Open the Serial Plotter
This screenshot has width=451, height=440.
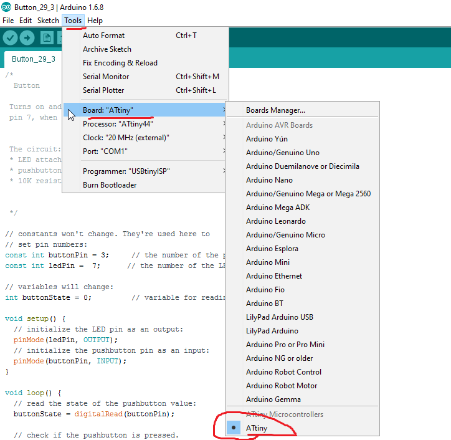point(145,90)
